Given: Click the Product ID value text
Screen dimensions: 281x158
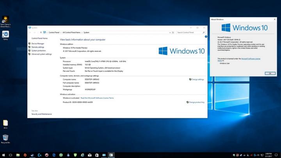Looking at the screenshot, I should 82,102.
